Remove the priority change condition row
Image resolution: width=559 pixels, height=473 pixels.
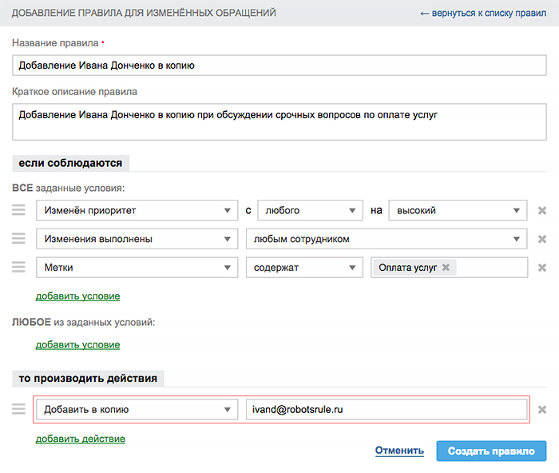click(542, 210)
